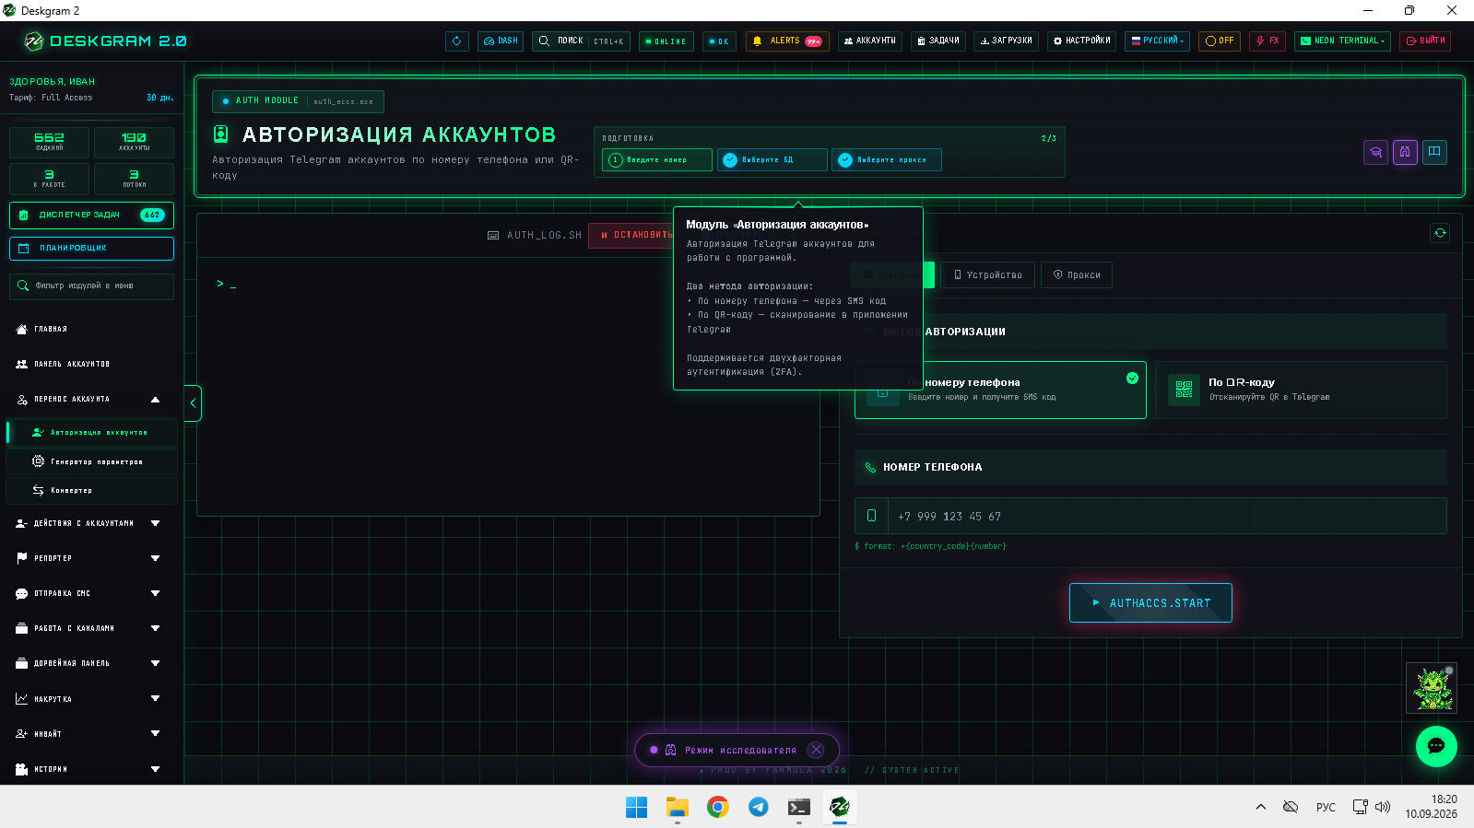Select Авторизация аккаунтов submenu item
This screenshot has height=828, width=1474.
pos(92,432)
